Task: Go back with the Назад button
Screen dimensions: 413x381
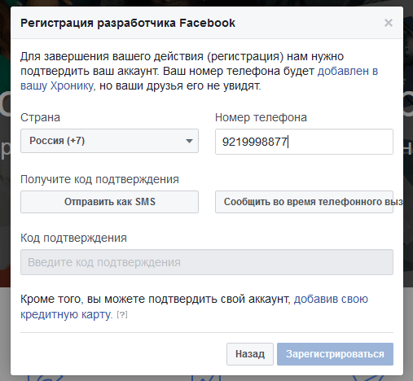Action: click(250, 354)
